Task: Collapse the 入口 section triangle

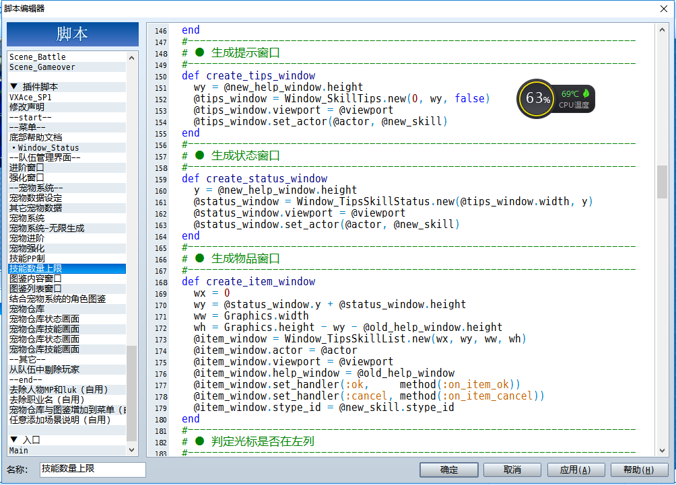Action: click(x=13, y=439)
